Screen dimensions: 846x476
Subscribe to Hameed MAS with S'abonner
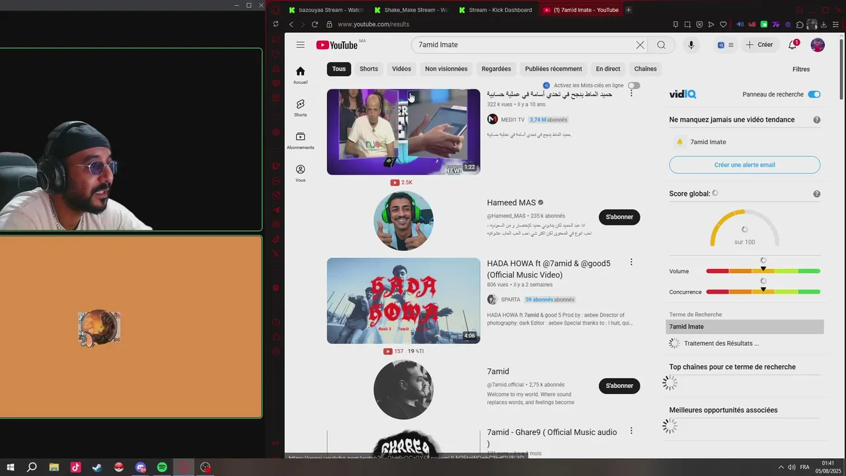pyautogui.click(x=619, y=217)
